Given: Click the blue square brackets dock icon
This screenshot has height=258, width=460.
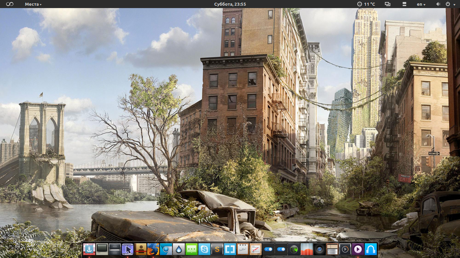Looking at the screenshot, I should [x=230, y=249].
